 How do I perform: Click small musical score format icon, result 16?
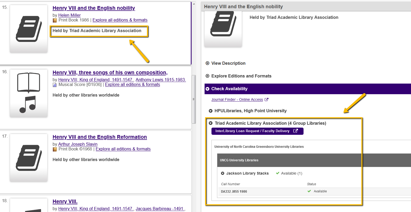point(55,85)
